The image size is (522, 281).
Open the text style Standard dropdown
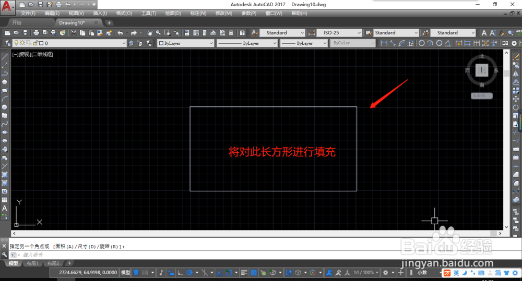282,33
